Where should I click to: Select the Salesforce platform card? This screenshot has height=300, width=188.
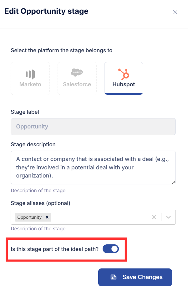click(x=77, y=78)
